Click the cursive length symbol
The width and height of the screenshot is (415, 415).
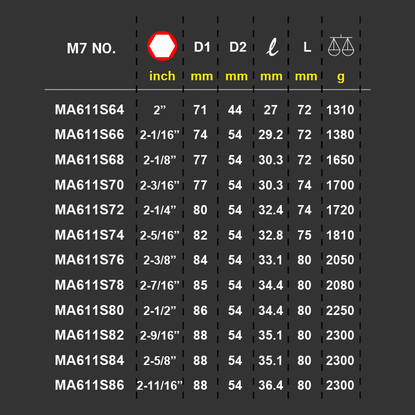272,47
